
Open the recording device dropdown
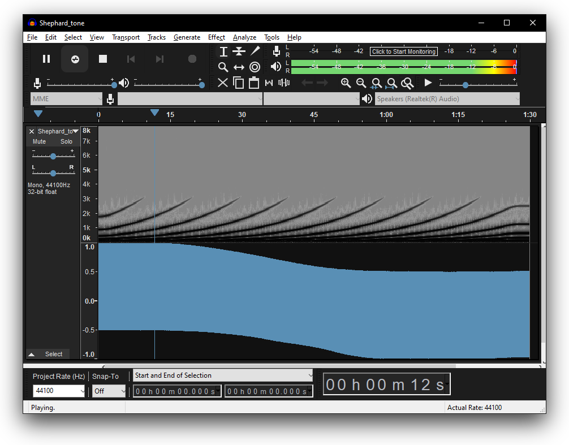pyautogui.click(x=190, y=98)
